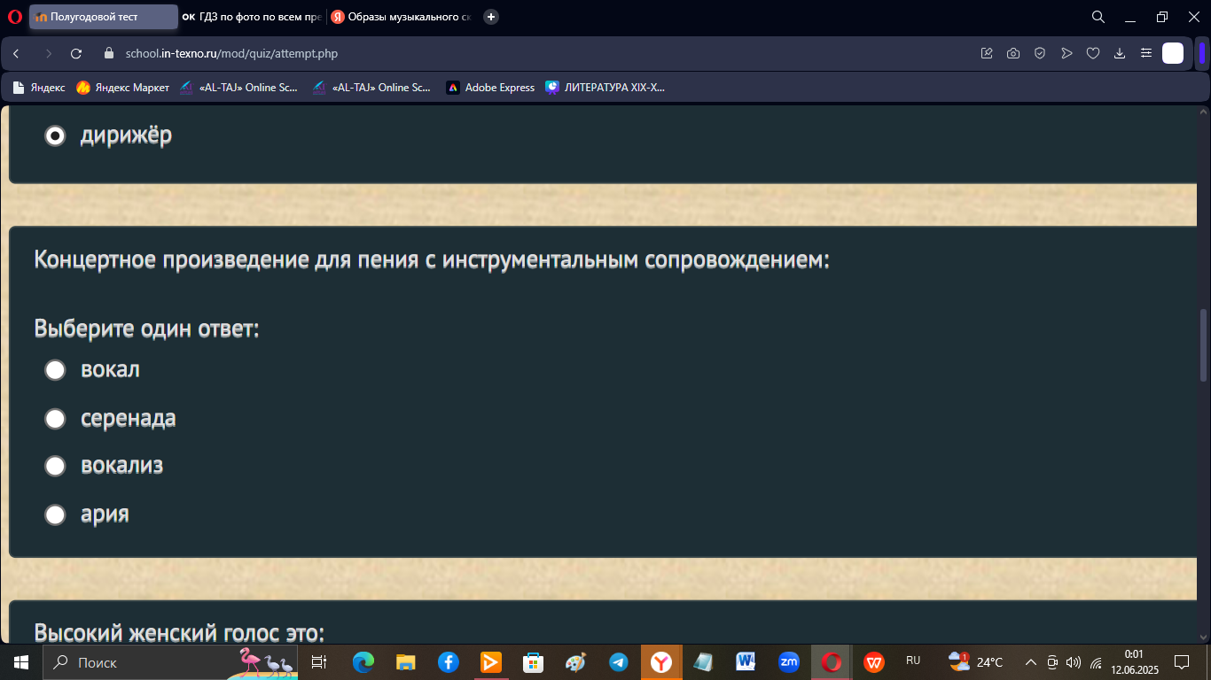The image size is (1211, 680).
Task: Switch to the ГДЗ по фото tab
Action: (252, 16)
